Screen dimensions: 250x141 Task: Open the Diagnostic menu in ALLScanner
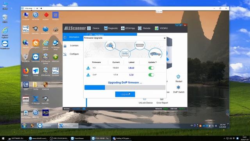pyautogui.click(x=111, y=28)
